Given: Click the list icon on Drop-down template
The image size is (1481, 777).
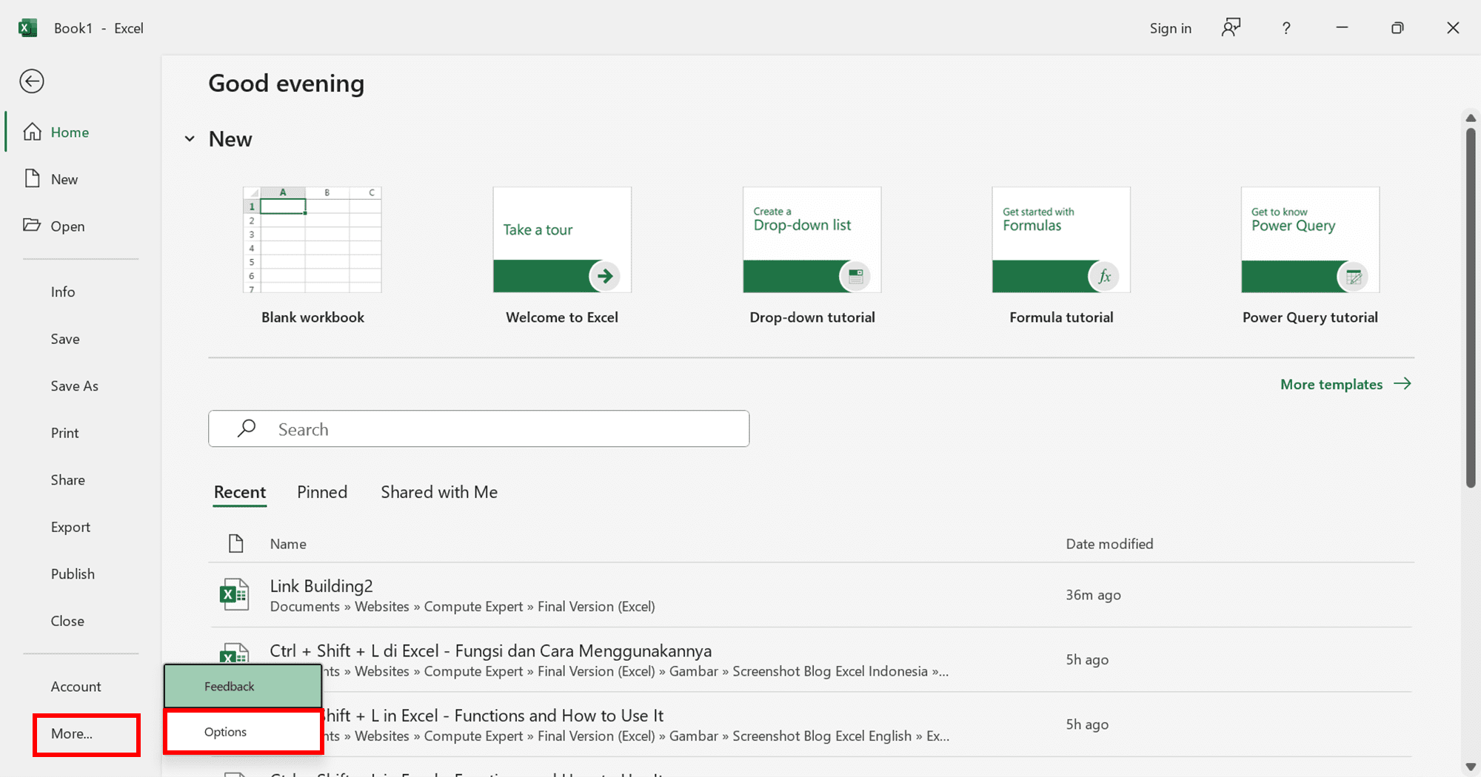Looking at the screenshot, I should 855,276.
